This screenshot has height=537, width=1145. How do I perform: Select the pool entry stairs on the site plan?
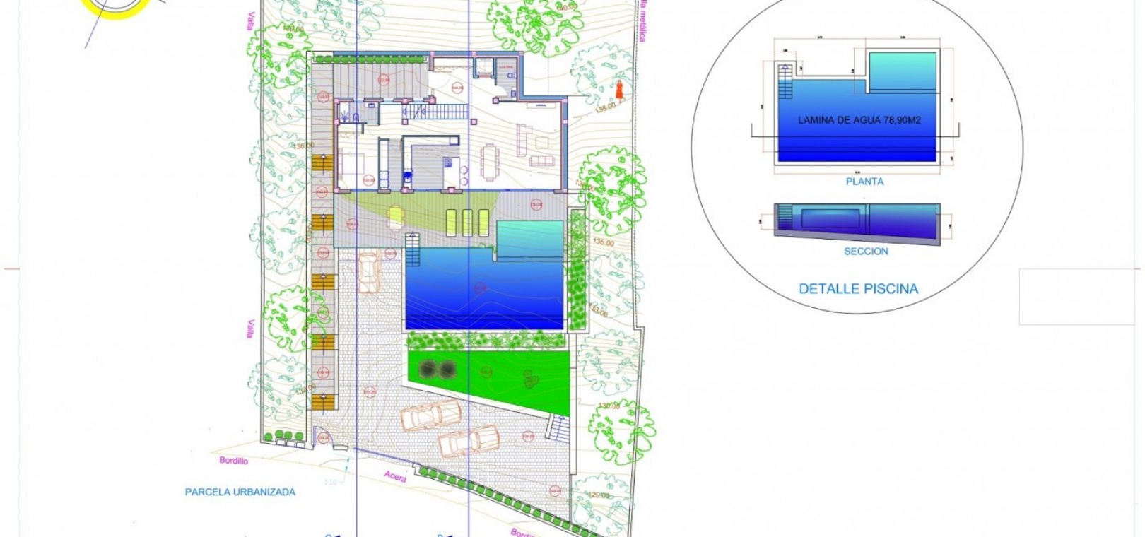point(413,249)
